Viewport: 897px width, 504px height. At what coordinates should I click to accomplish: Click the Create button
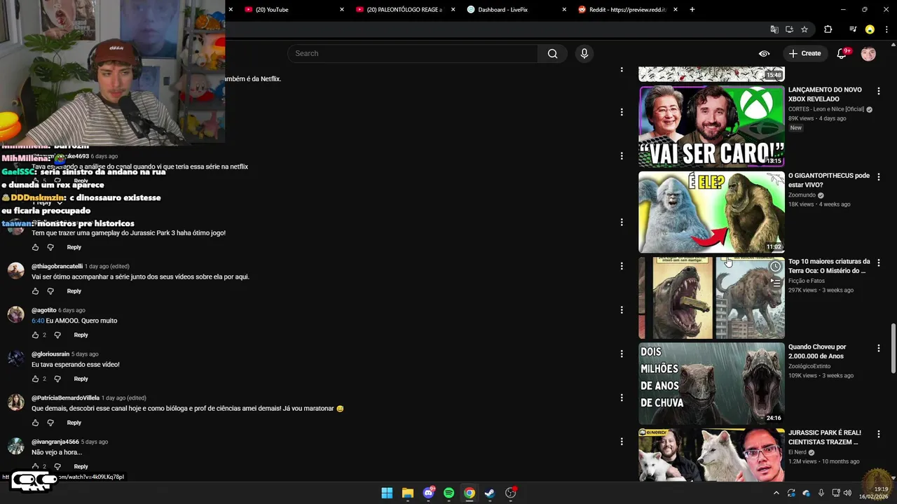click(804, 54)
